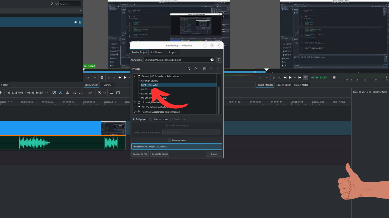The image size is (389, 218).
Task: Toggle crop/zone icon in Project Monitor
Action: tap(305, 78)
